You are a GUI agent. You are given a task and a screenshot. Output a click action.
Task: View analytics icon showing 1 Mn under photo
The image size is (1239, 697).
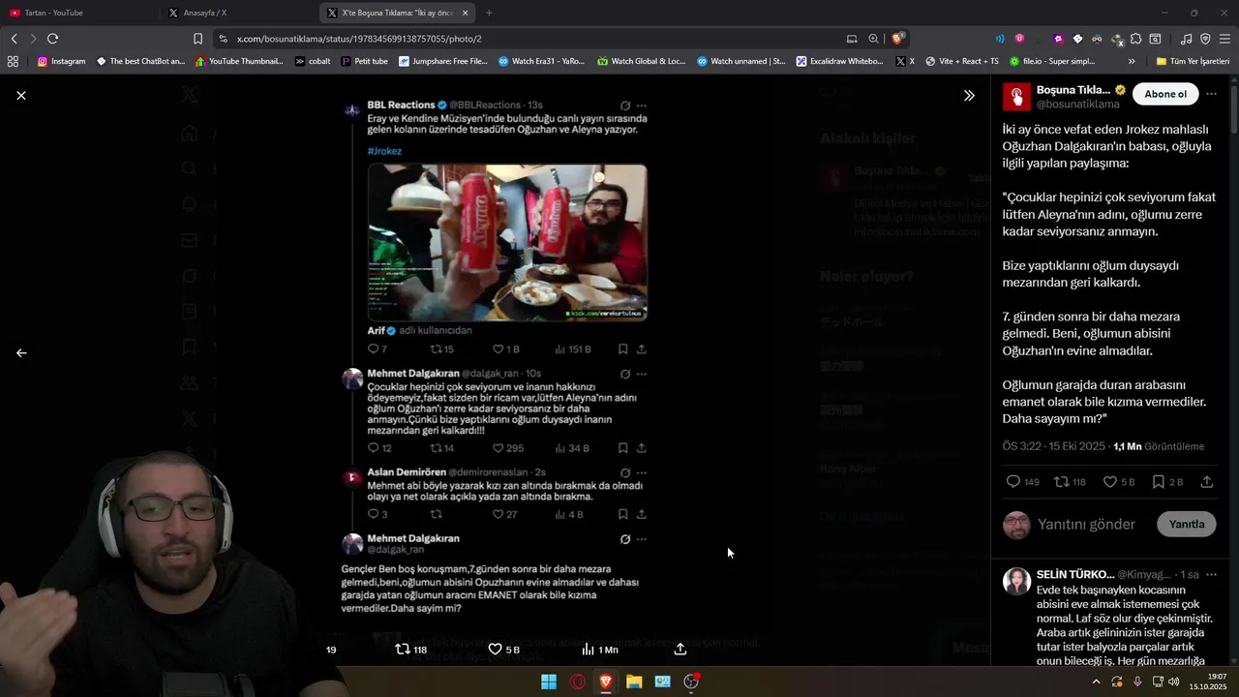pos(599,650)
